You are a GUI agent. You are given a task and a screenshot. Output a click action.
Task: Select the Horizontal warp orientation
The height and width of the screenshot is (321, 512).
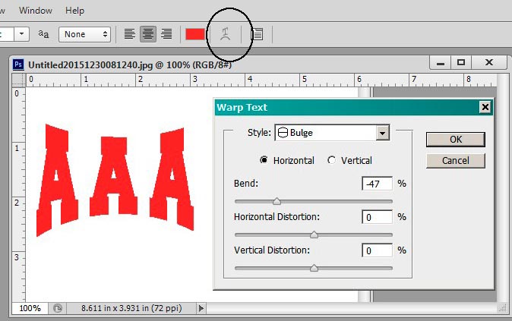(264, 160)
